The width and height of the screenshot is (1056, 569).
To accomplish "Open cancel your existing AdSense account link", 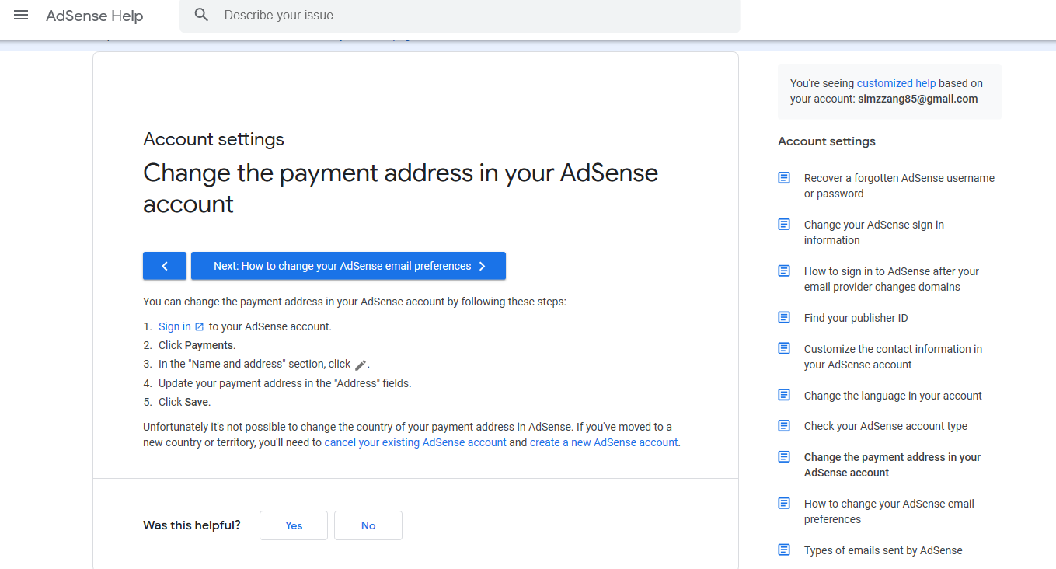I will tap(415, 442).
